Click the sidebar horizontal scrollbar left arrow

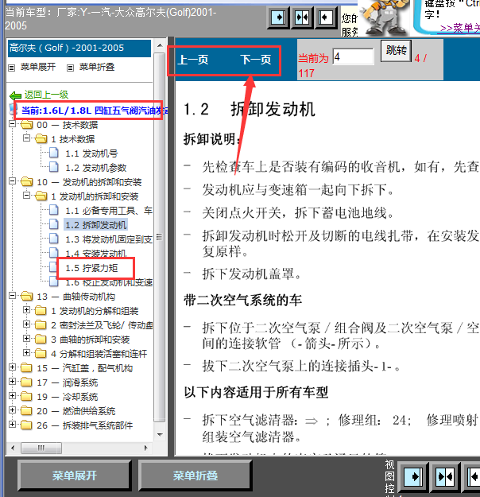pos(13,448)
